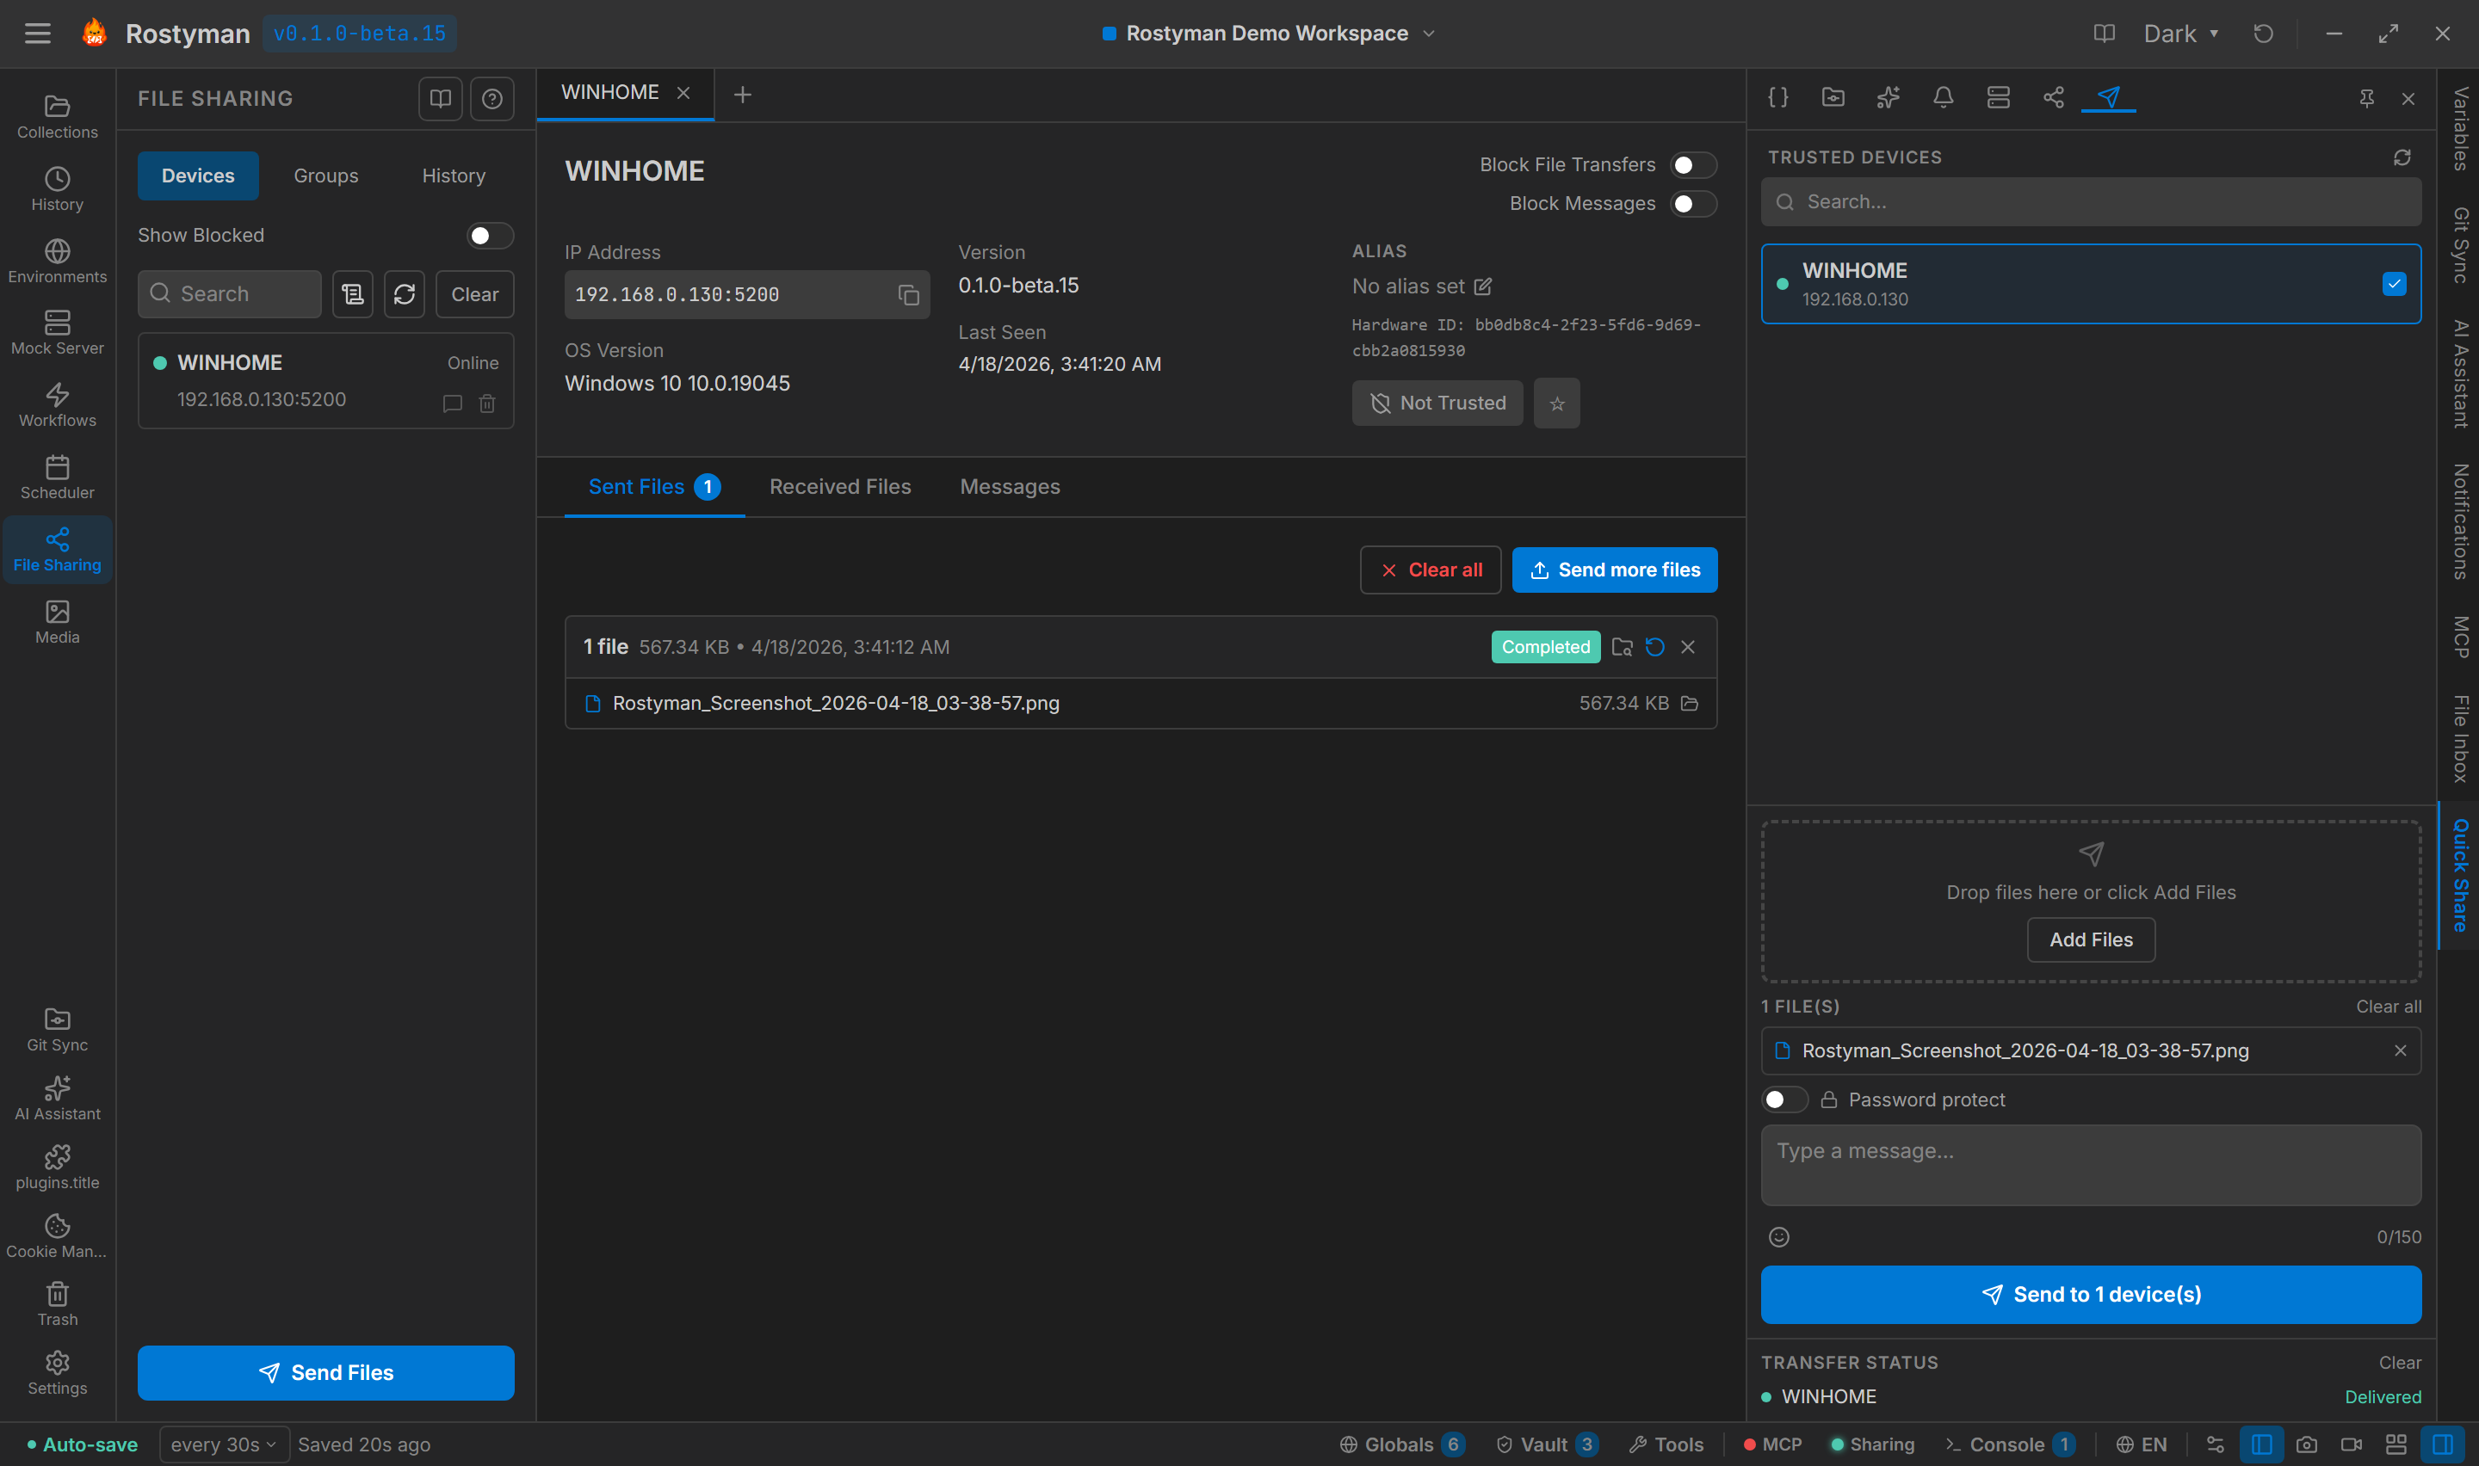Turn on Password protect switch
2479x1466 pixels.
(1784, 1099)
